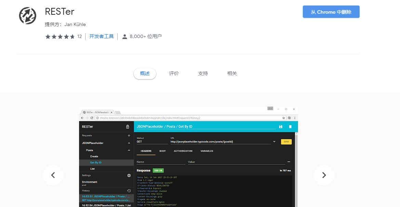
Task: Click the minus icon to remove header row
Action: (289, 162)
